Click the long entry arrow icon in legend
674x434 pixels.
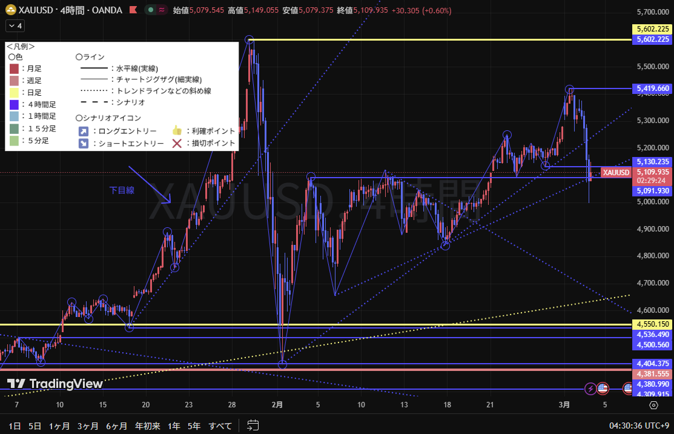point(83,131)
